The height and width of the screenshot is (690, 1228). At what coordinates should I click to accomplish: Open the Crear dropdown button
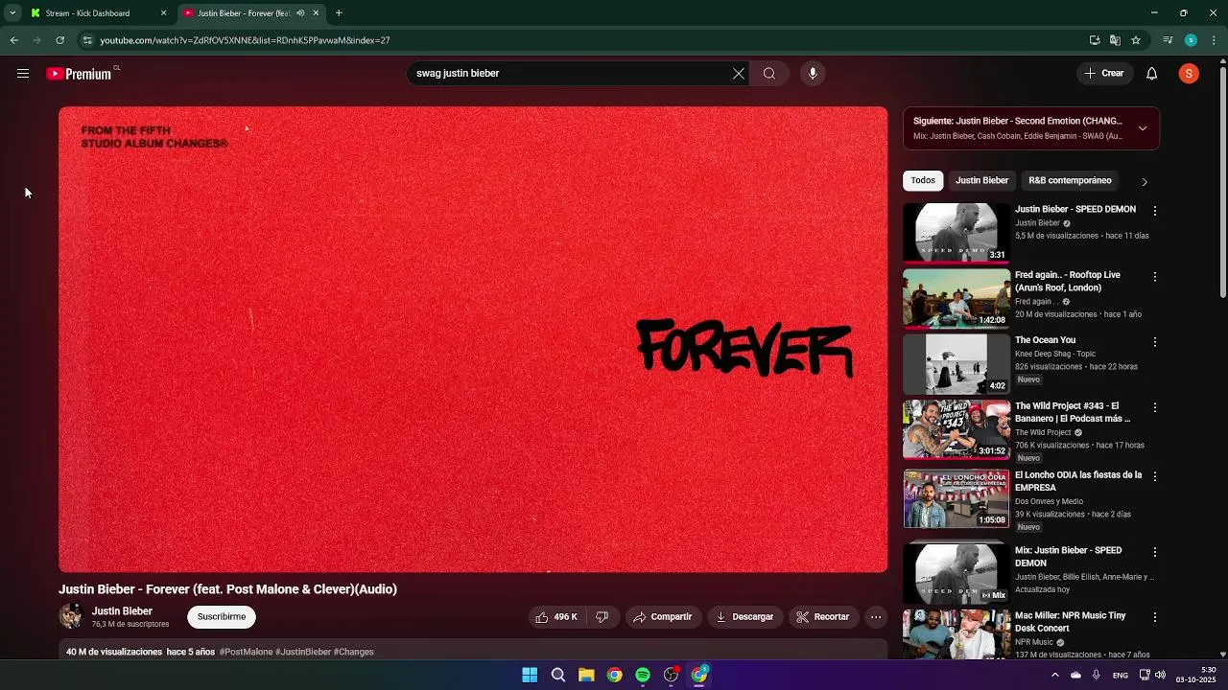click(x=1104, y=74)
